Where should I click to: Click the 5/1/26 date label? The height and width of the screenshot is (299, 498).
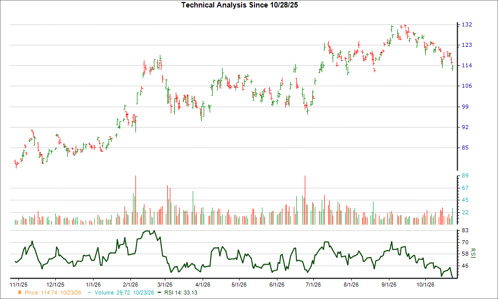point(239,285)
